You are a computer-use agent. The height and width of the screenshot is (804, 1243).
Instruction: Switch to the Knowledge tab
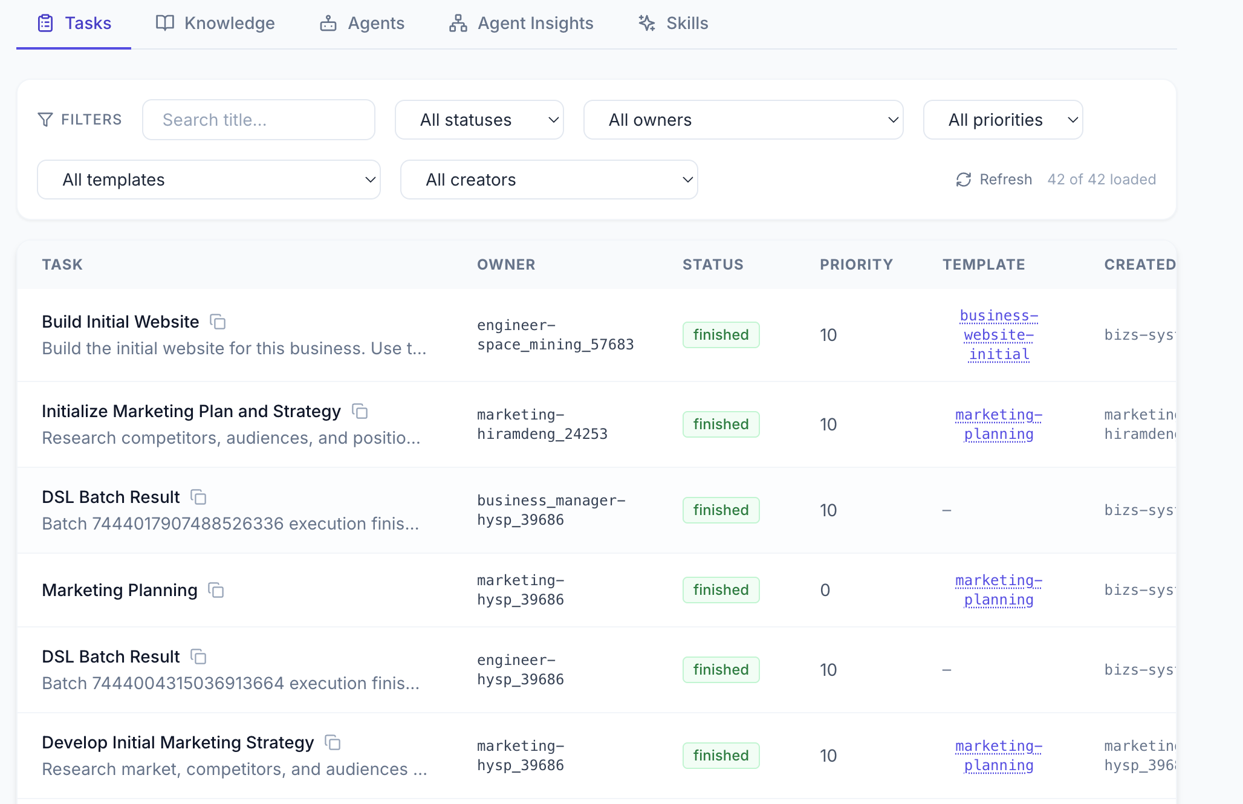point(215,23)
